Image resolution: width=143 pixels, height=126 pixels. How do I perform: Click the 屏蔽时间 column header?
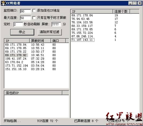point(40,41)
